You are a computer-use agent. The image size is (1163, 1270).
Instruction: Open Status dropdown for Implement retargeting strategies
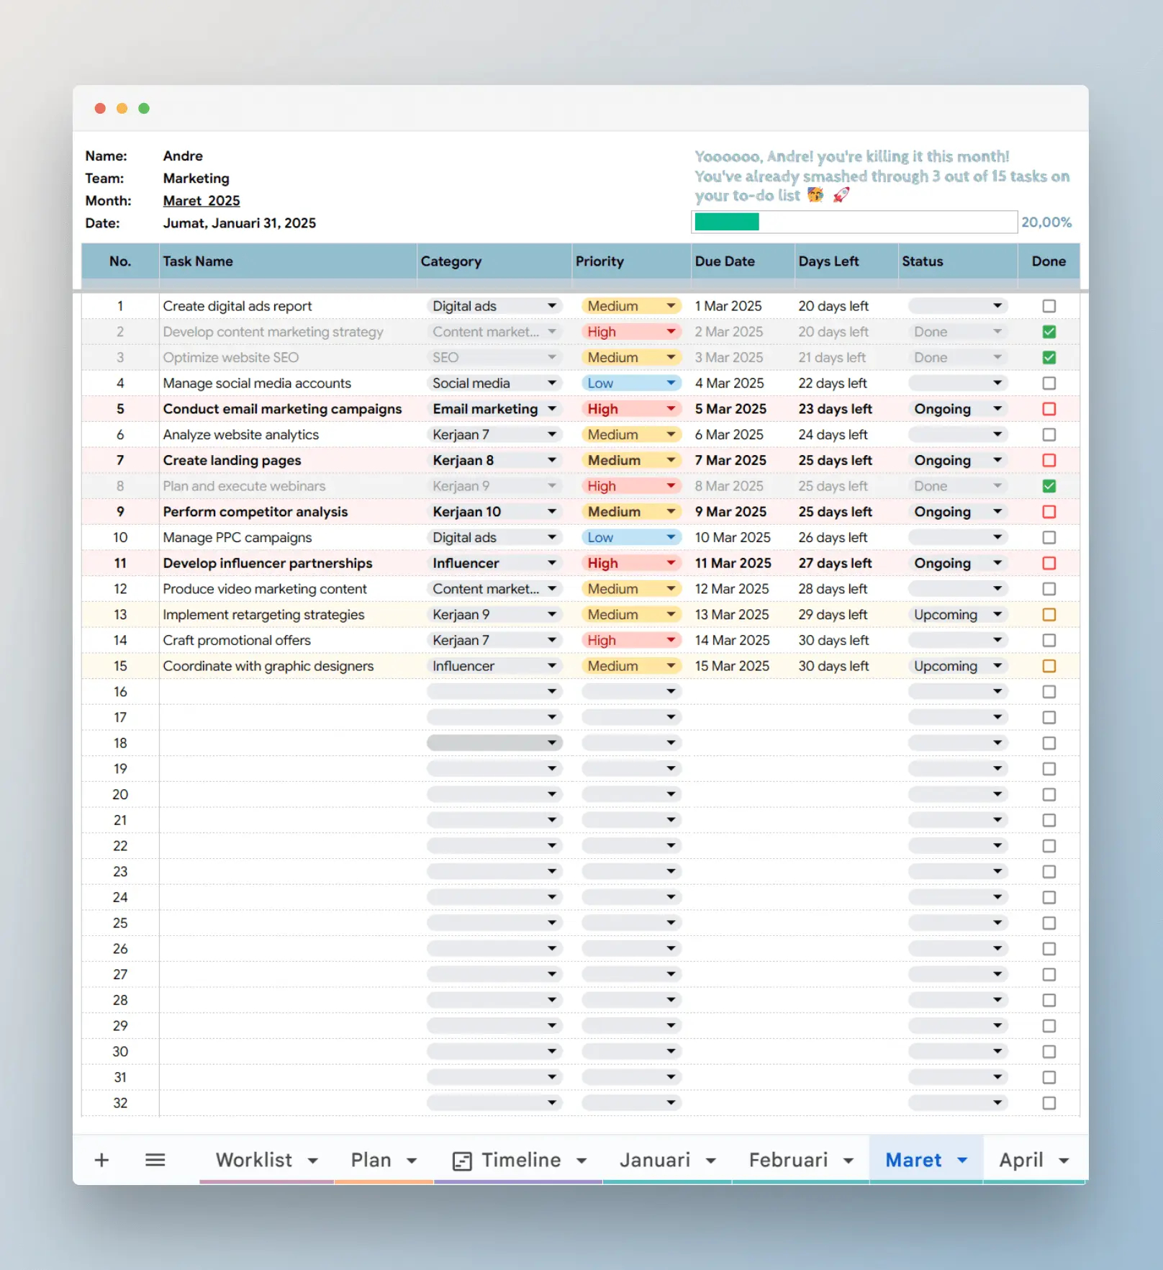(958, 615)
